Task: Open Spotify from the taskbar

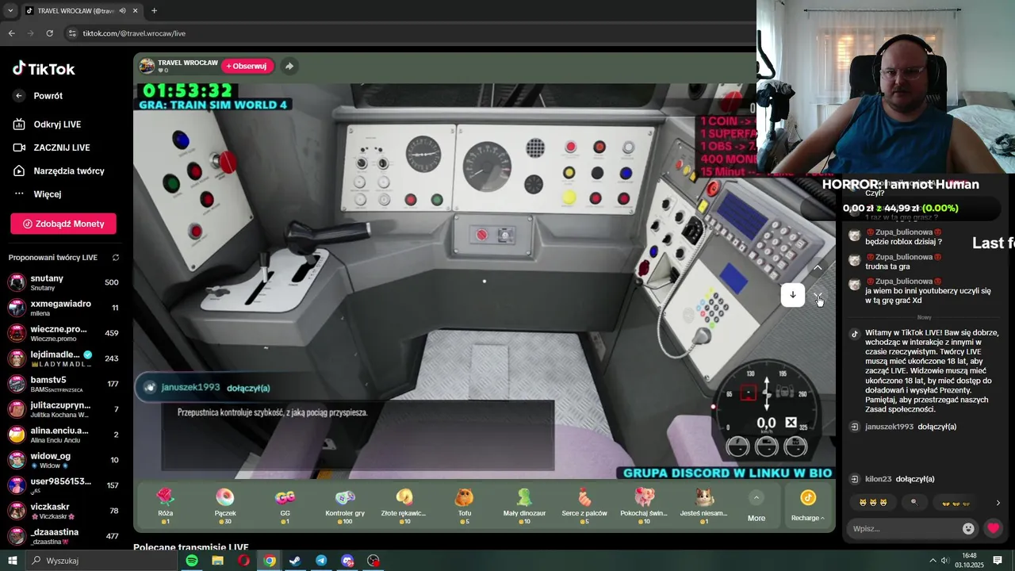Action: coord(192,561)
